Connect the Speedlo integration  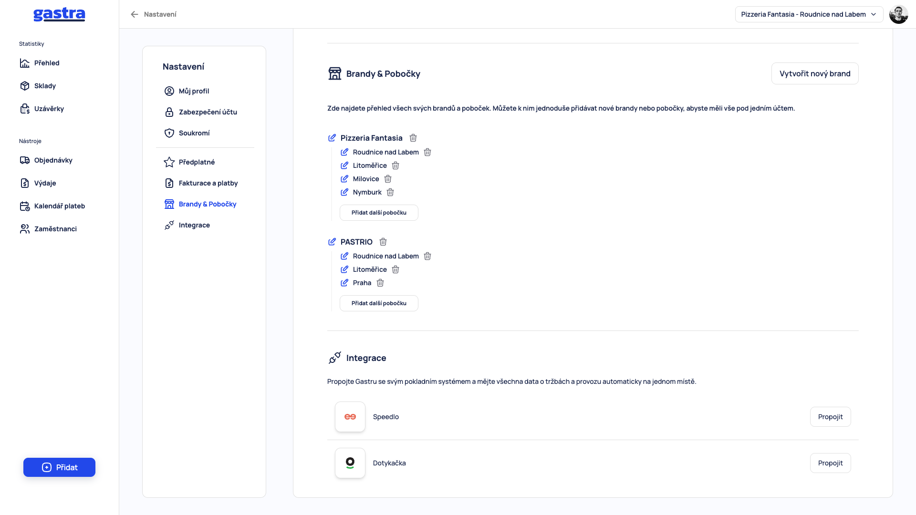click(830, 417)
